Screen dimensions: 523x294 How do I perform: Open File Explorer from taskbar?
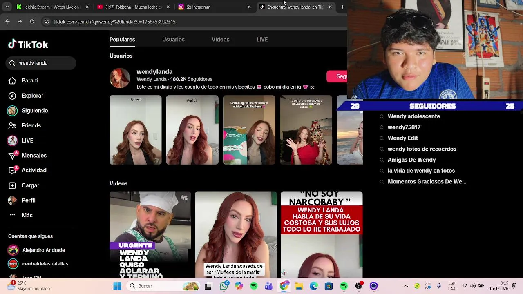pyautogui.click(x=299, y=286)
